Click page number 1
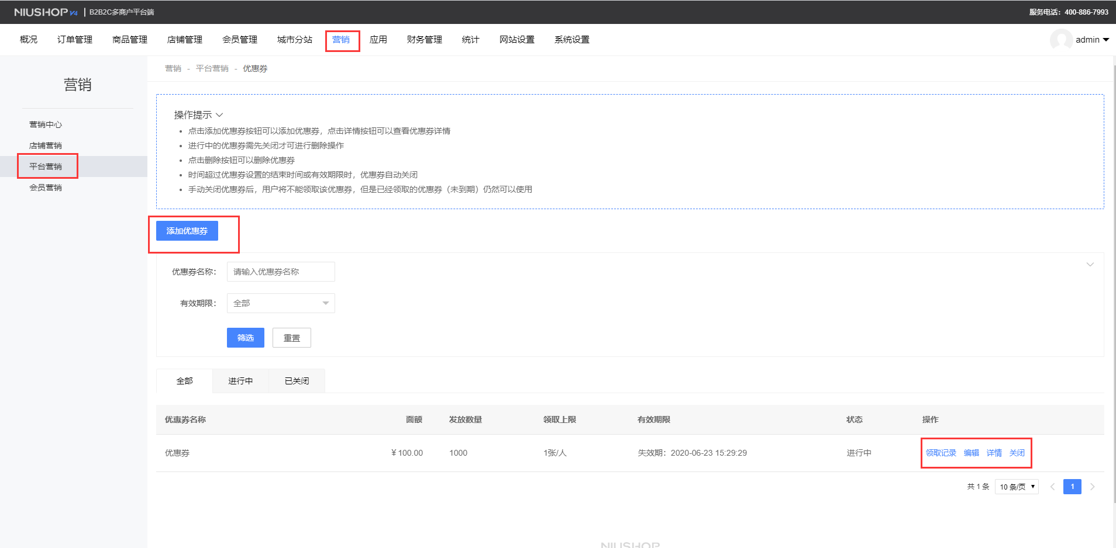This screenshot has height=548, width=1116. click(x=1072, y=487)
